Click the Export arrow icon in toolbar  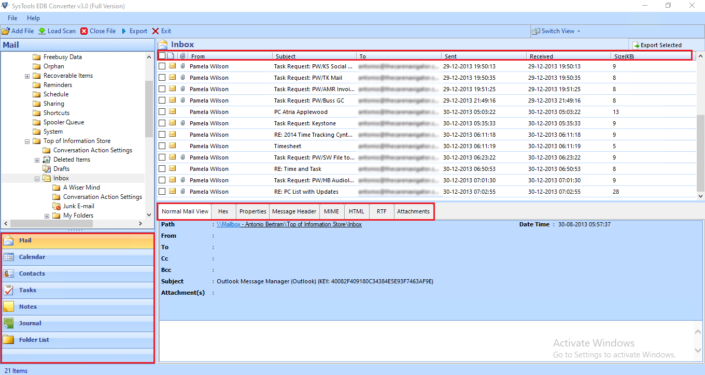tap(124, 31)
